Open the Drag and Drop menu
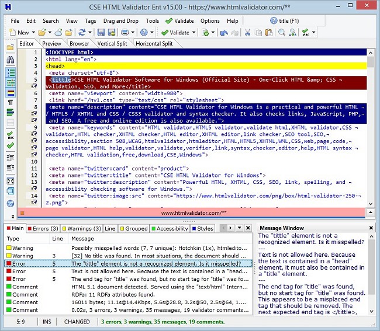This screenshot has height=331, width=380. [x=120, y=21]
